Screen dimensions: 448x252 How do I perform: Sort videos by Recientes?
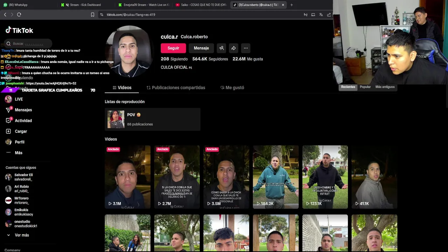348,87
